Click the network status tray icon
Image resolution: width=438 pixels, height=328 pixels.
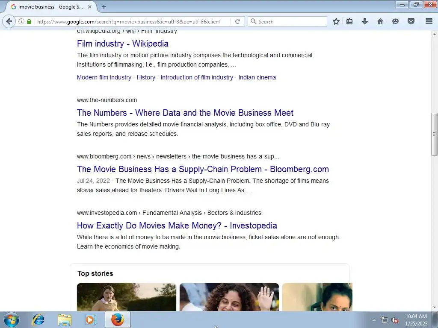pyautogui.click(x=385, y=320)
